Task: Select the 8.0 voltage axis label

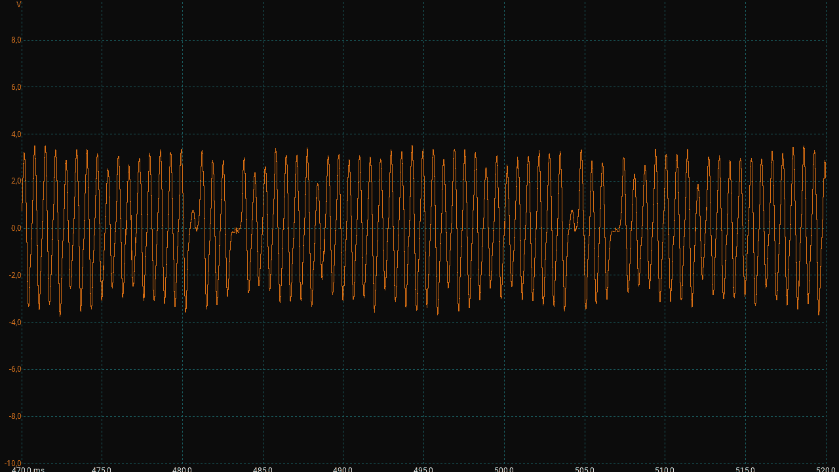Action: click(16, 40)
